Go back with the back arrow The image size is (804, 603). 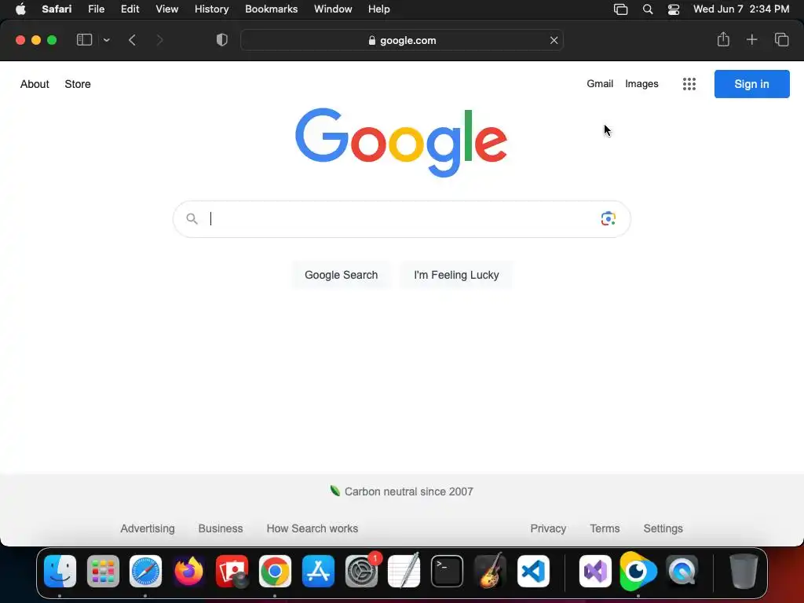coord(132,40)
